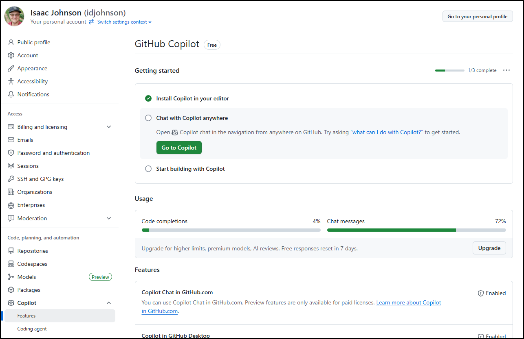The height and width of the screenshot is (339, 524).
Task: Expand the Moderation section chevron
Action: click(x=109, y=218)
